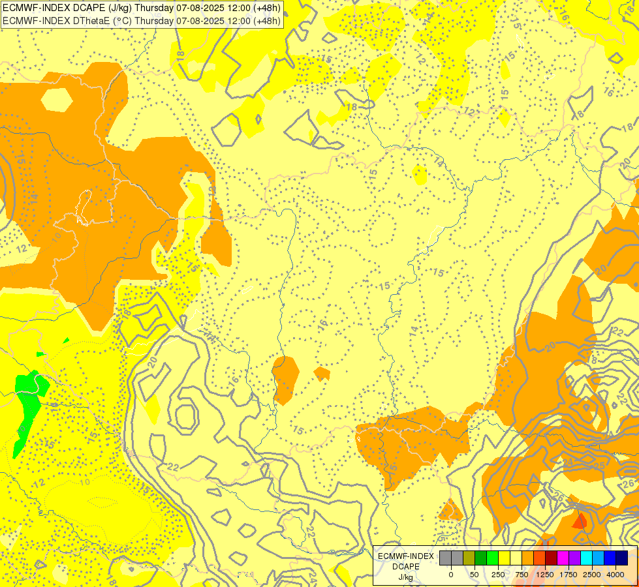Viewport: 639px width, 587px height.
Task: Click the legend tick label 4000
Action: (x=616, y=575)
